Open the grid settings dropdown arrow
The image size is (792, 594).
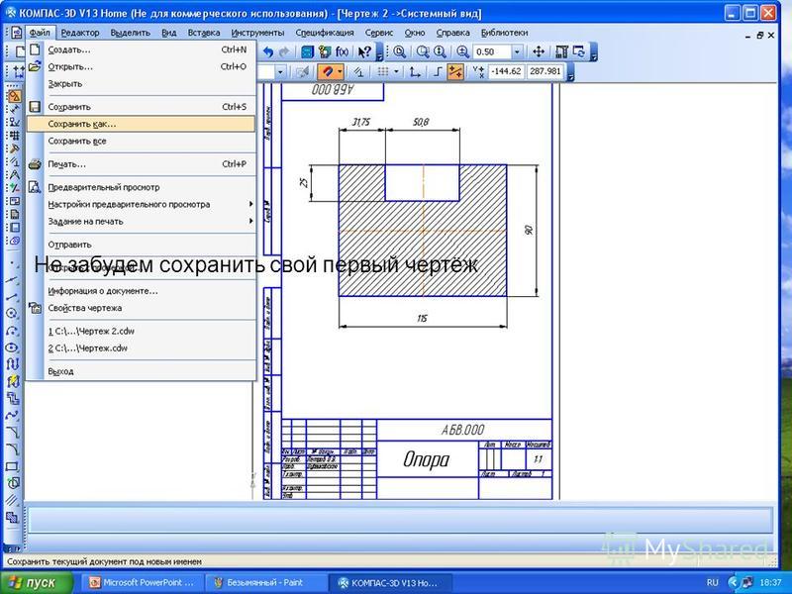[x=396, y=71]
